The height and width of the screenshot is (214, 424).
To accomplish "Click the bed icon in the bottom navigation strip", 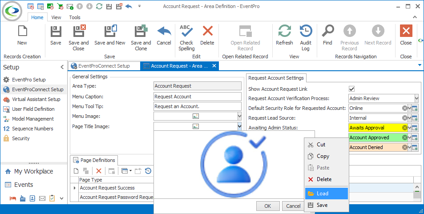I will [13, 198].
